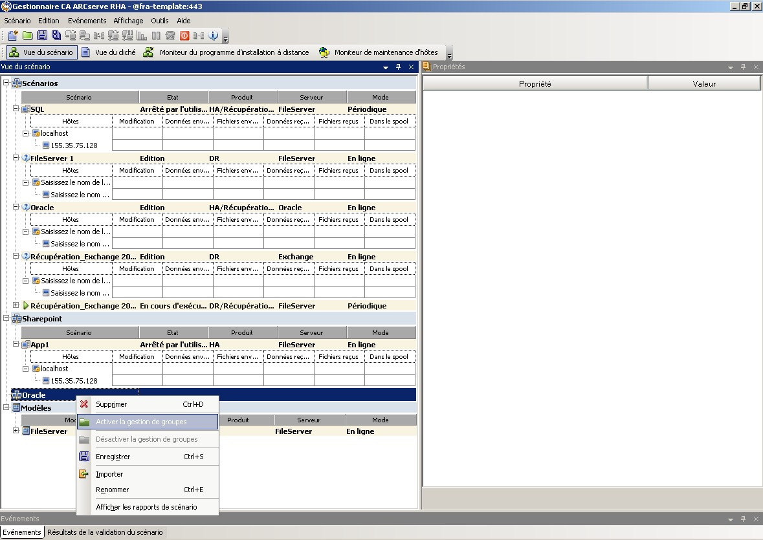Select host 155.35.75.128 under SQL scenario

pyautogui.click(x=74, y=146)
